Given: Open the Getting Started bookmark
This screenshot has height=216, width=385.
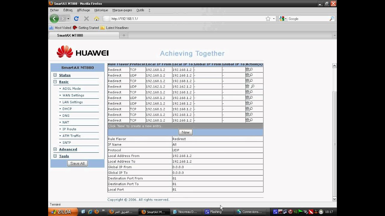Looking at the screenshot, I should pyautogui.click(x=86, y=28).
